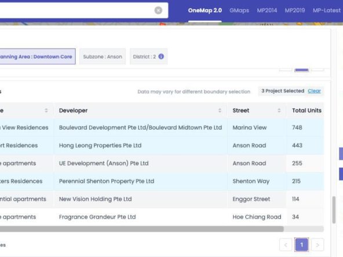Select the MP-Latest map tab
Screen dimensions: 343x257
[x=327, y=10]
